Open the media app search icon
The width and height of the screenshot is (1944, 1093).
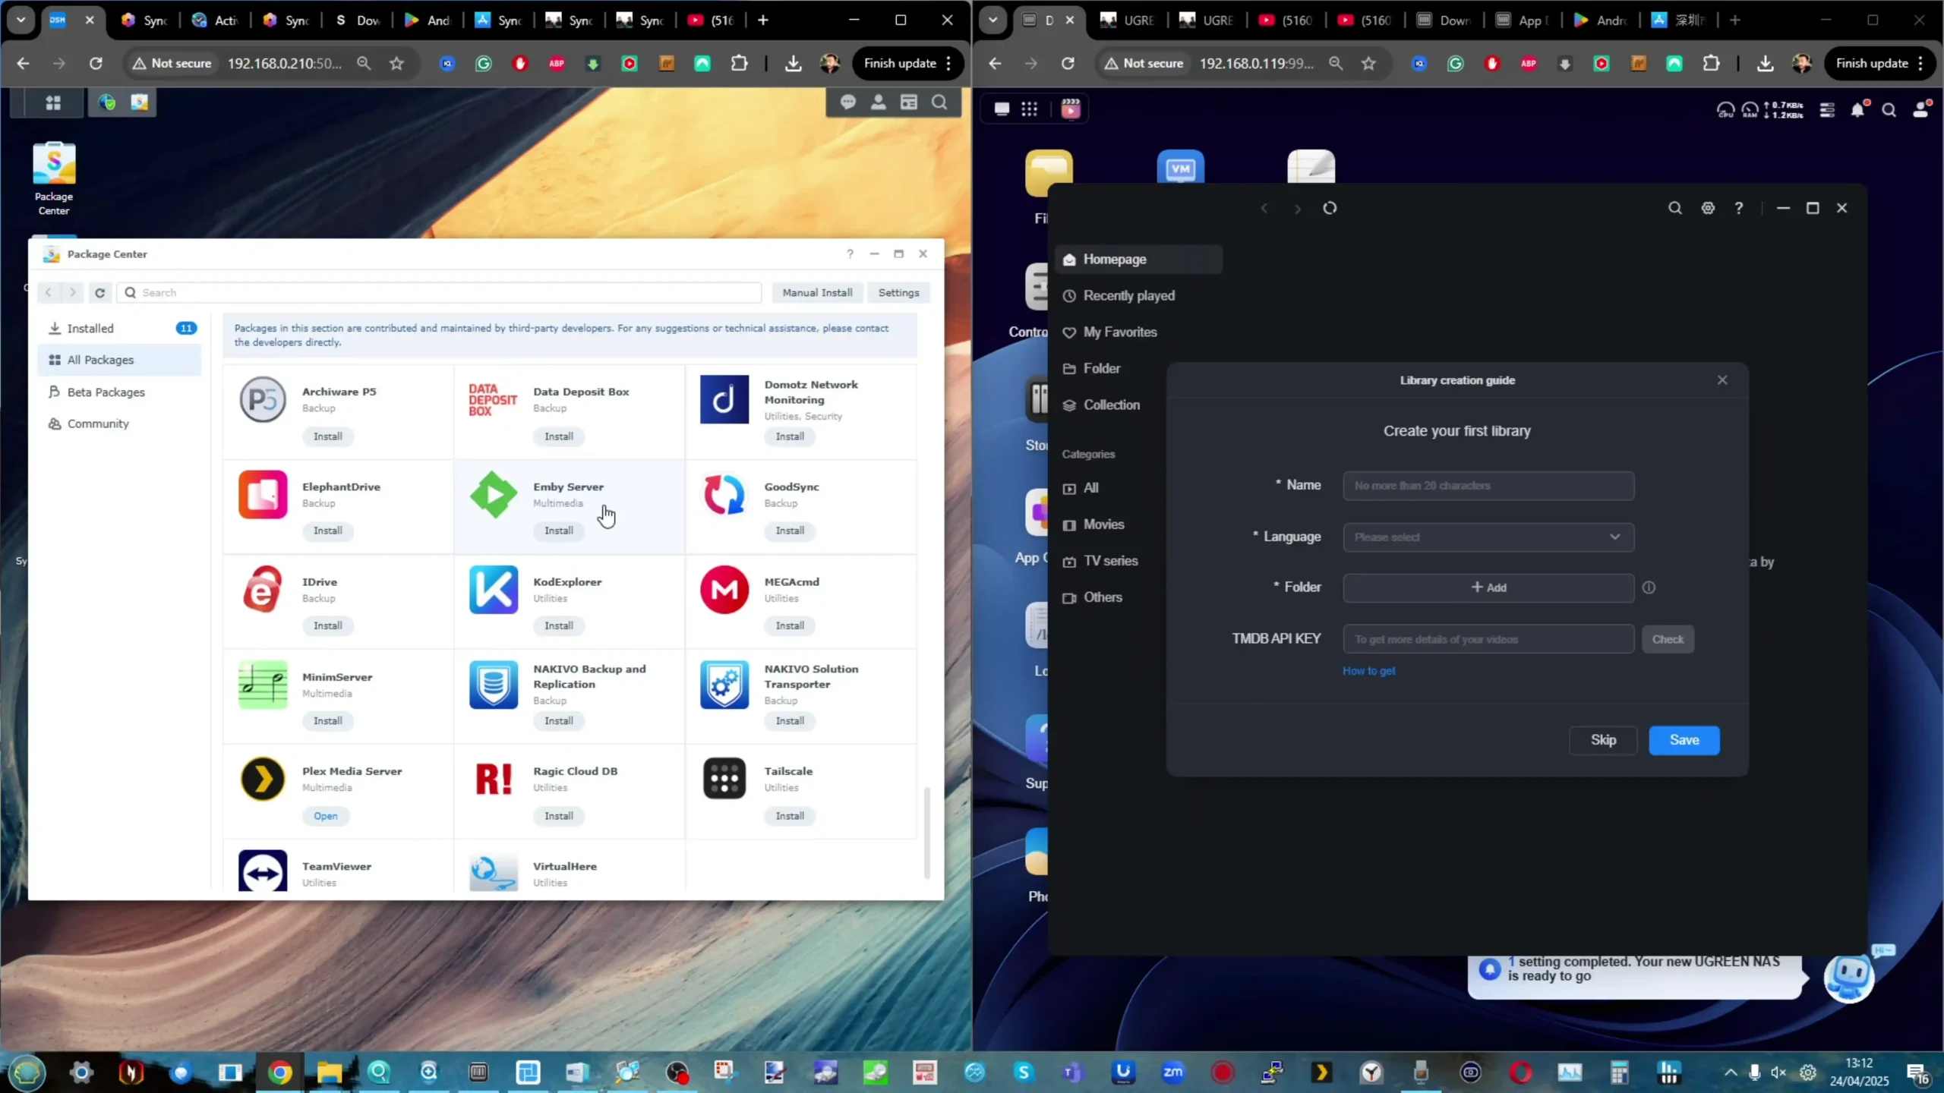coord(1674,208)
